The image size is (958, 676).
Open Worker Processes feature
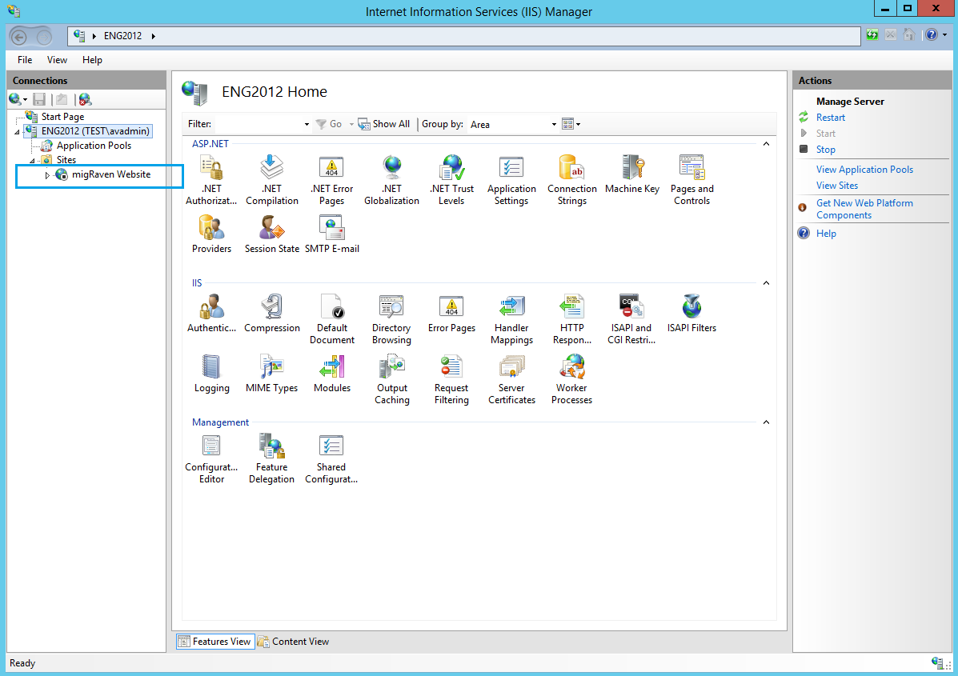point(572,379)
